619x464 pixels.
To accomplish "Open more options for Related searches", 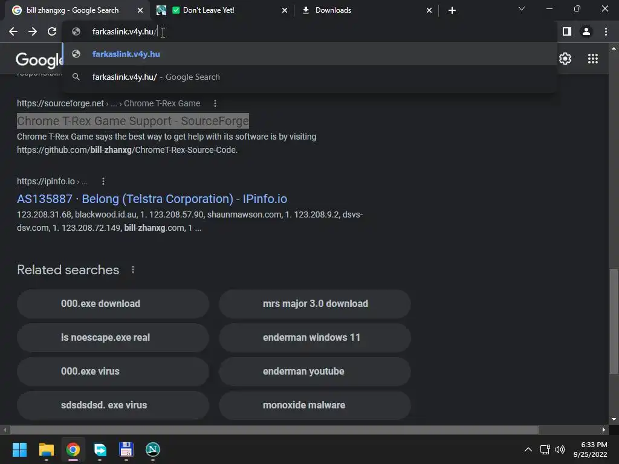I will pos(132,269).
